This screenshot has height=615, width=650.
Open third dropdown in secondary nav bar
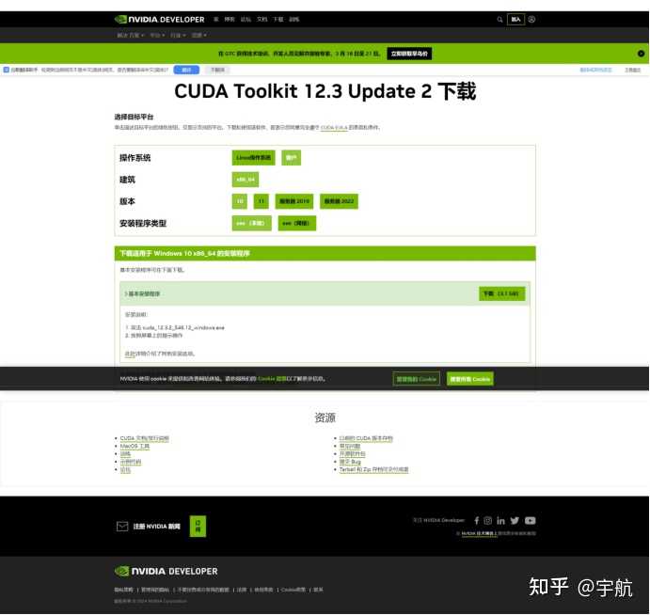click(178, 35)
